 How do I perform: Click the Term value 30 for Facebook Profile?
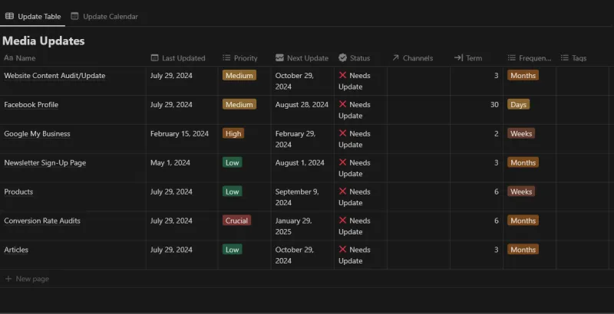(494, 105)
